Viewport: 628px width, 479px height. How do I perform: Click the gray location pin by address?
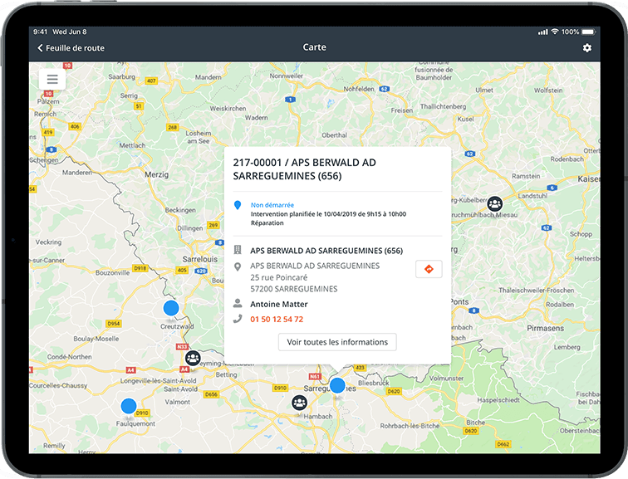pos(238,266)
